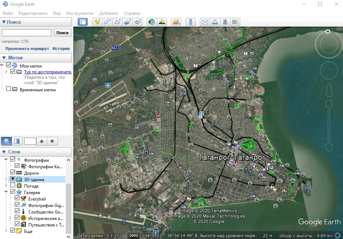The width and height of the screenshot is (343, 239).
Task: Collapse the Поиск panel triangle
Action: tap(4, 22)
